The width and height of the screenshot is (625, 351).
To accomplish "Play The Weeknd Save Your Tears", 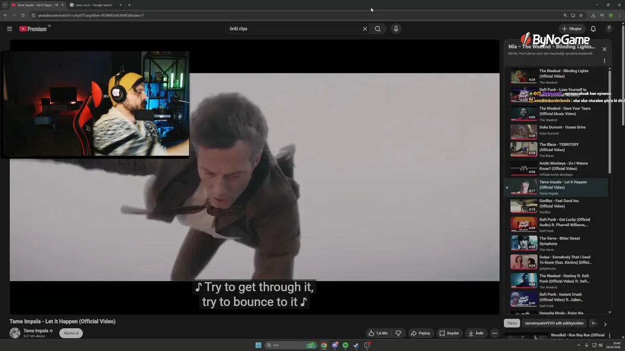I will click(x=556, y=114).
